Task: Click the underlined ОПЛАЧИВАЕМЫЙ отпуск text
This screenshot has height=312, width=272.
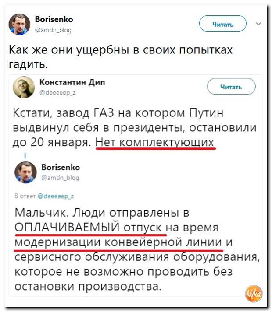Action: [x=88, y=227]
